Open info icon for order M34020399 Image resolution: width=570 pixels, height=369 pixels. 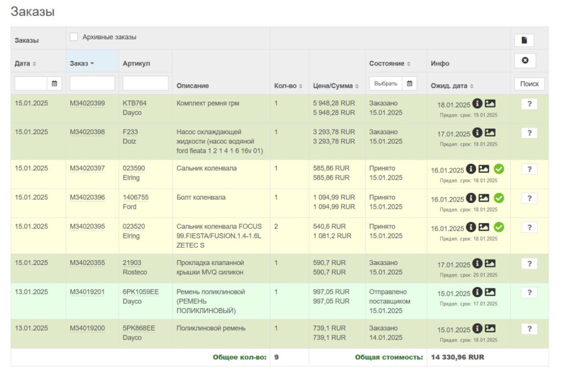tap(477, 104)
